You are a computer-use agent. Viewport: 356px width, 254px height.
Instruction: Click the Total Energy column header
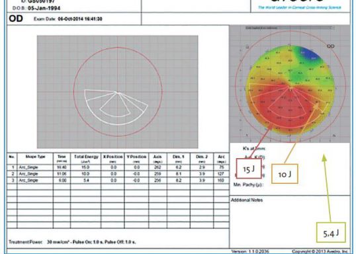(86, 159)
